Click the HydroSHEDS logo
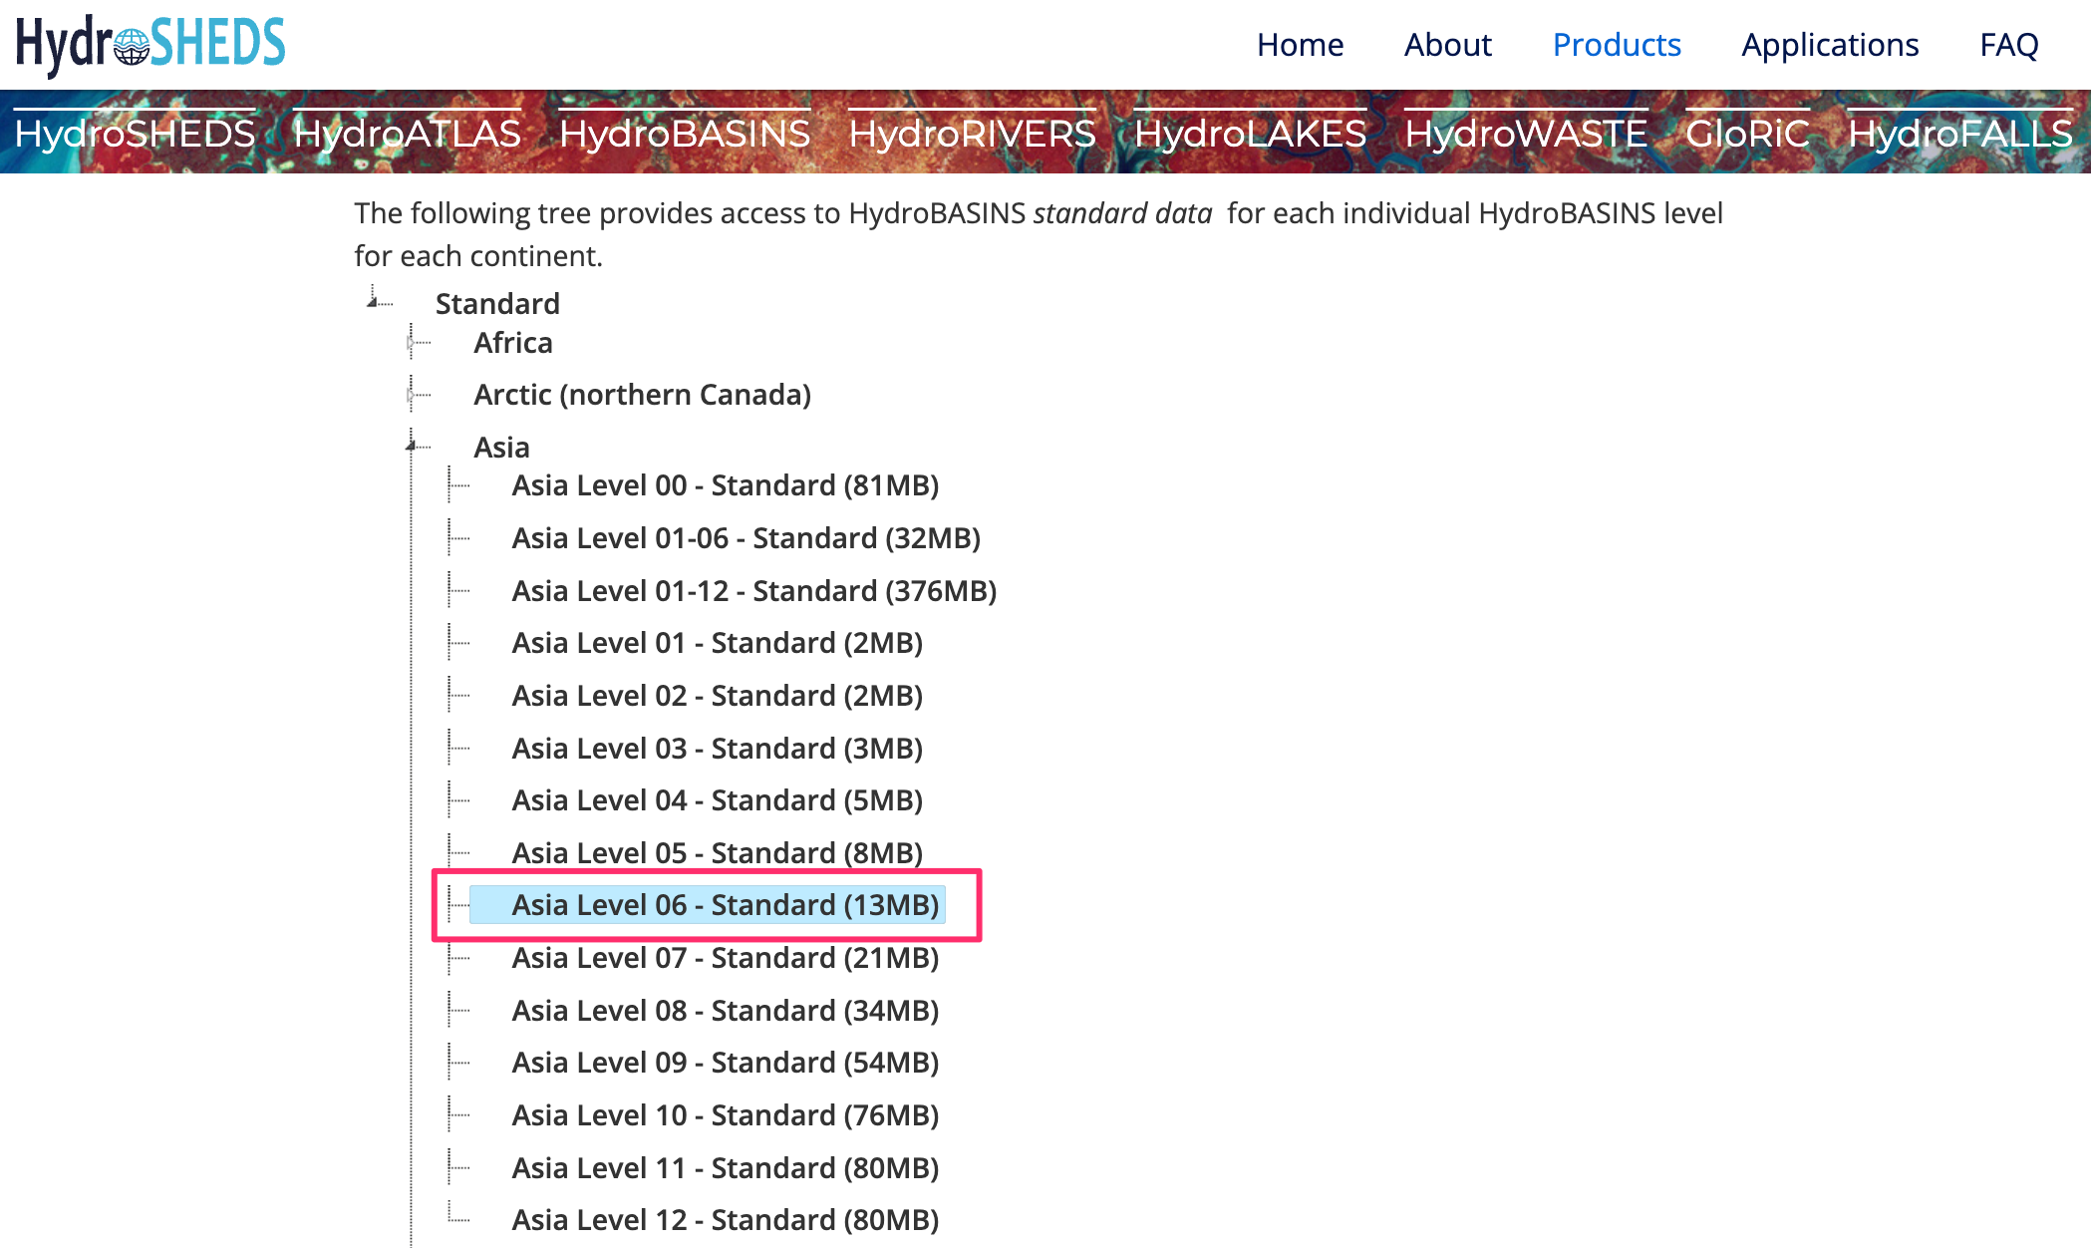 (x=149, y=44)
